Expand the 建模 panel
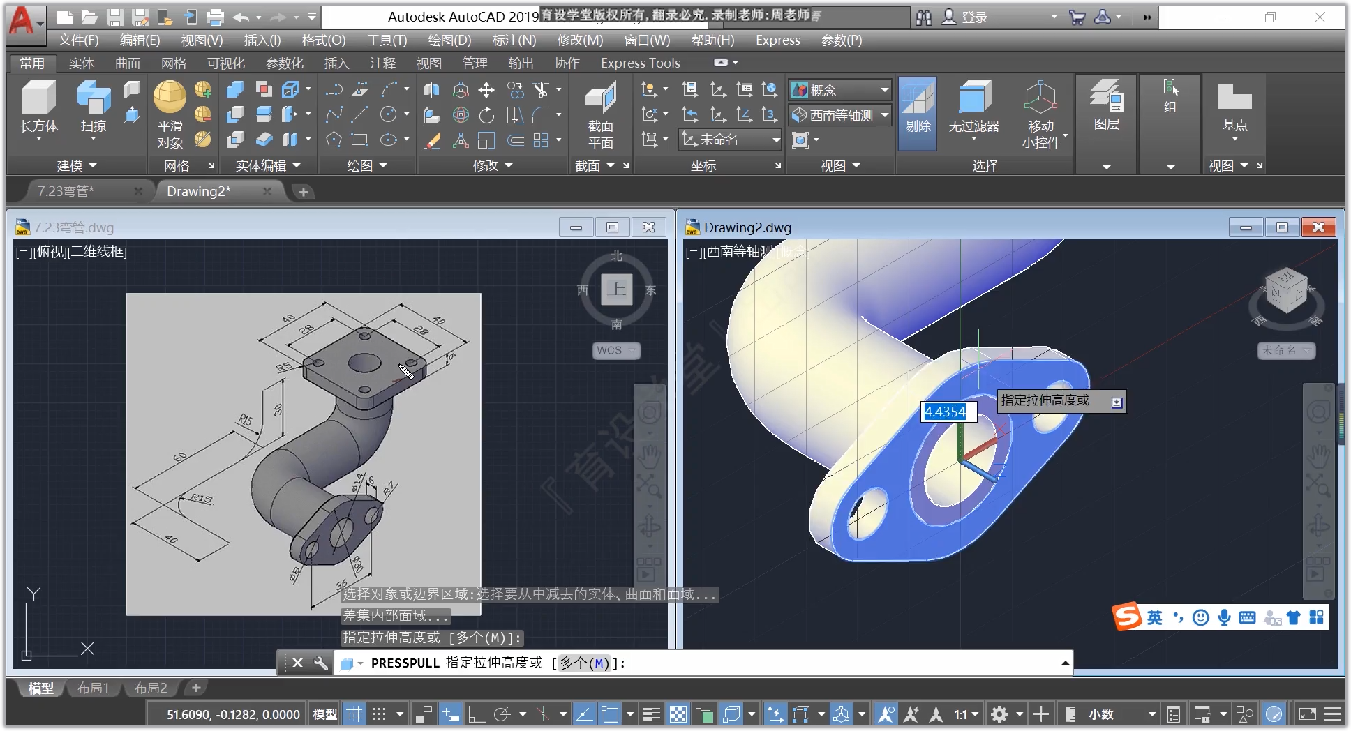Viewport: 1351px width, 731px height. [x=77, y=166]
